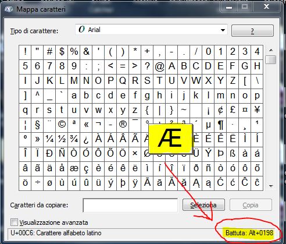Pick the registered ® symbol cell
Screen dimensions: 286x244
coord(123,124)
